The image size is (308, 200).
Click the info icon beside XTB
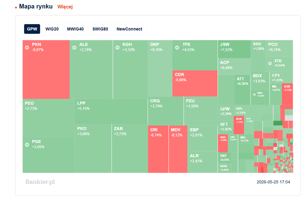tap(270, 64)
